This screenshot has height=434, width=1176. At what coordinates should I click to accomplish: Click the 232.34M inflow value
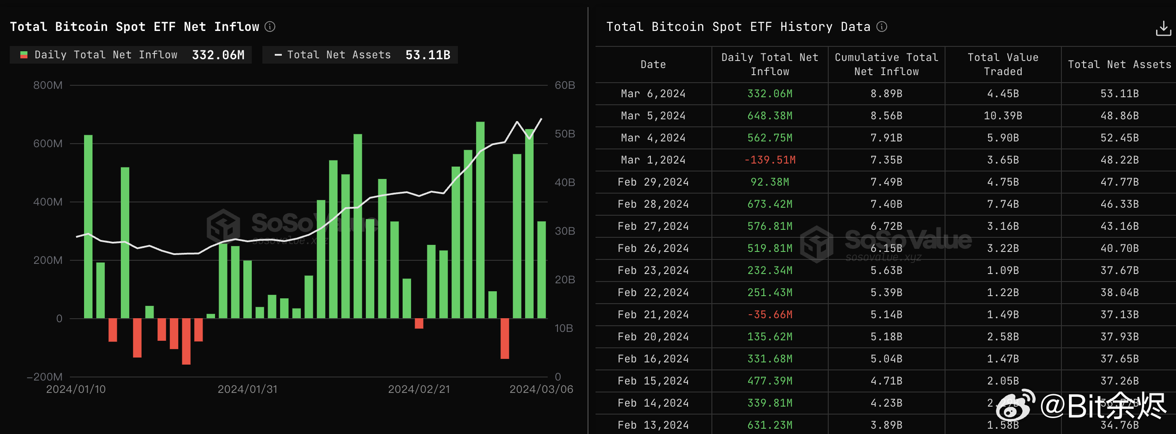770,271
